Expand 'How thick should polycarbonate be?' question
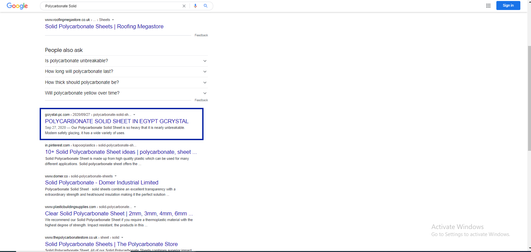531x252 pixels. [x=126, y=83]
